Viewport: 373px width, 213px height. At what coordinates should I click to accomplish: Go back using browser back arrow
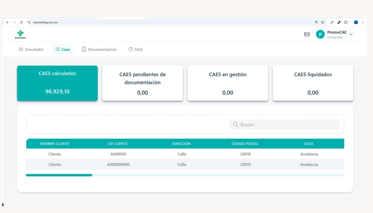click(x=8, y=22)
